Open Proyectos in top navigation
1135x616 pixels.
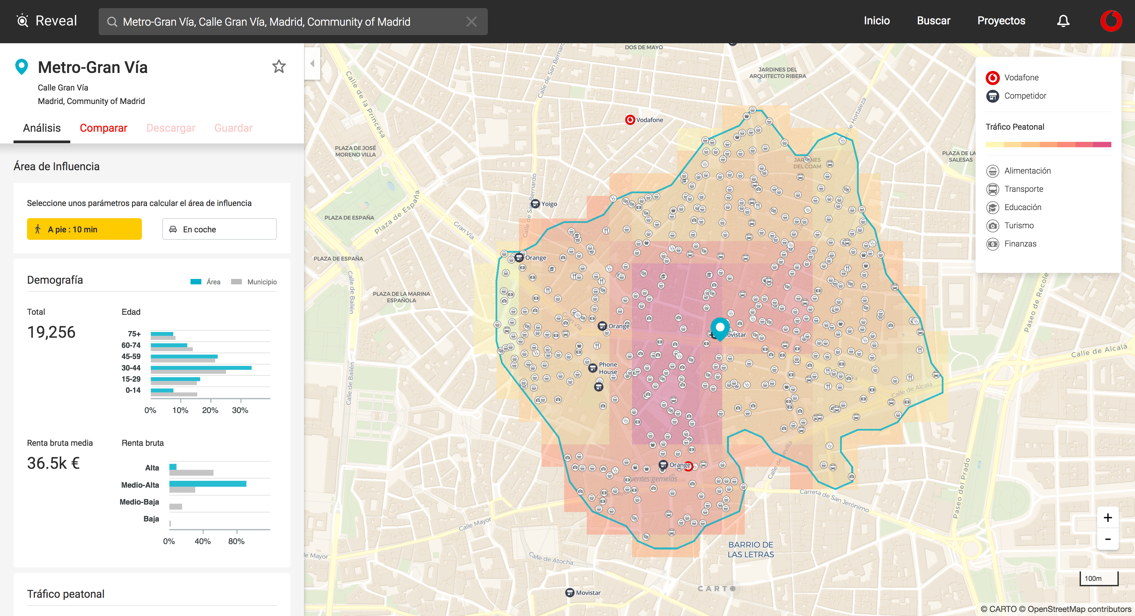(1001, 21)
